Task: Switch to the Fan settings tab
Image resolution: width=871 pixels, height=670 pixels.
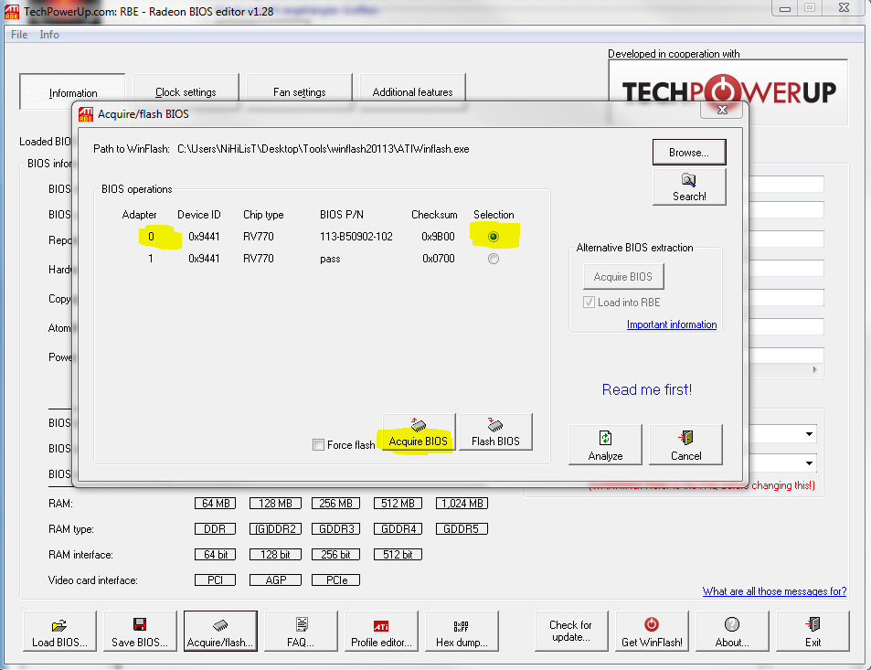Action: click(x=300, y=91)
